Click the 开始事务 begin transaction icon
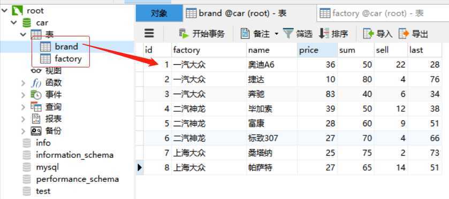The image size is (449, 199). [x=184, y=34]
